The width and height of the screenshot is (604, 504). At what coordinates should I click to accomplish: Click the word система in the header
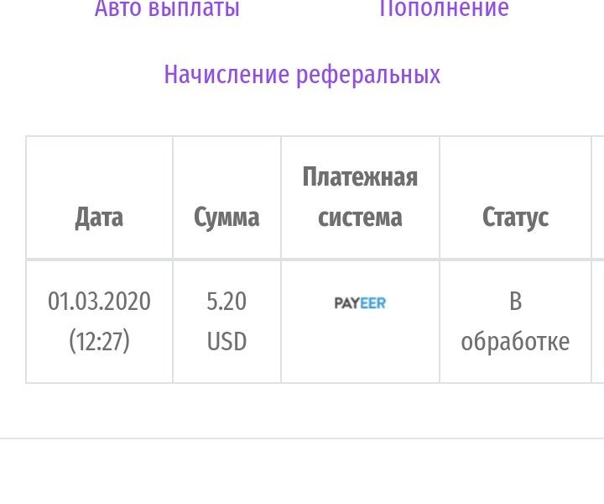point(360,218)
